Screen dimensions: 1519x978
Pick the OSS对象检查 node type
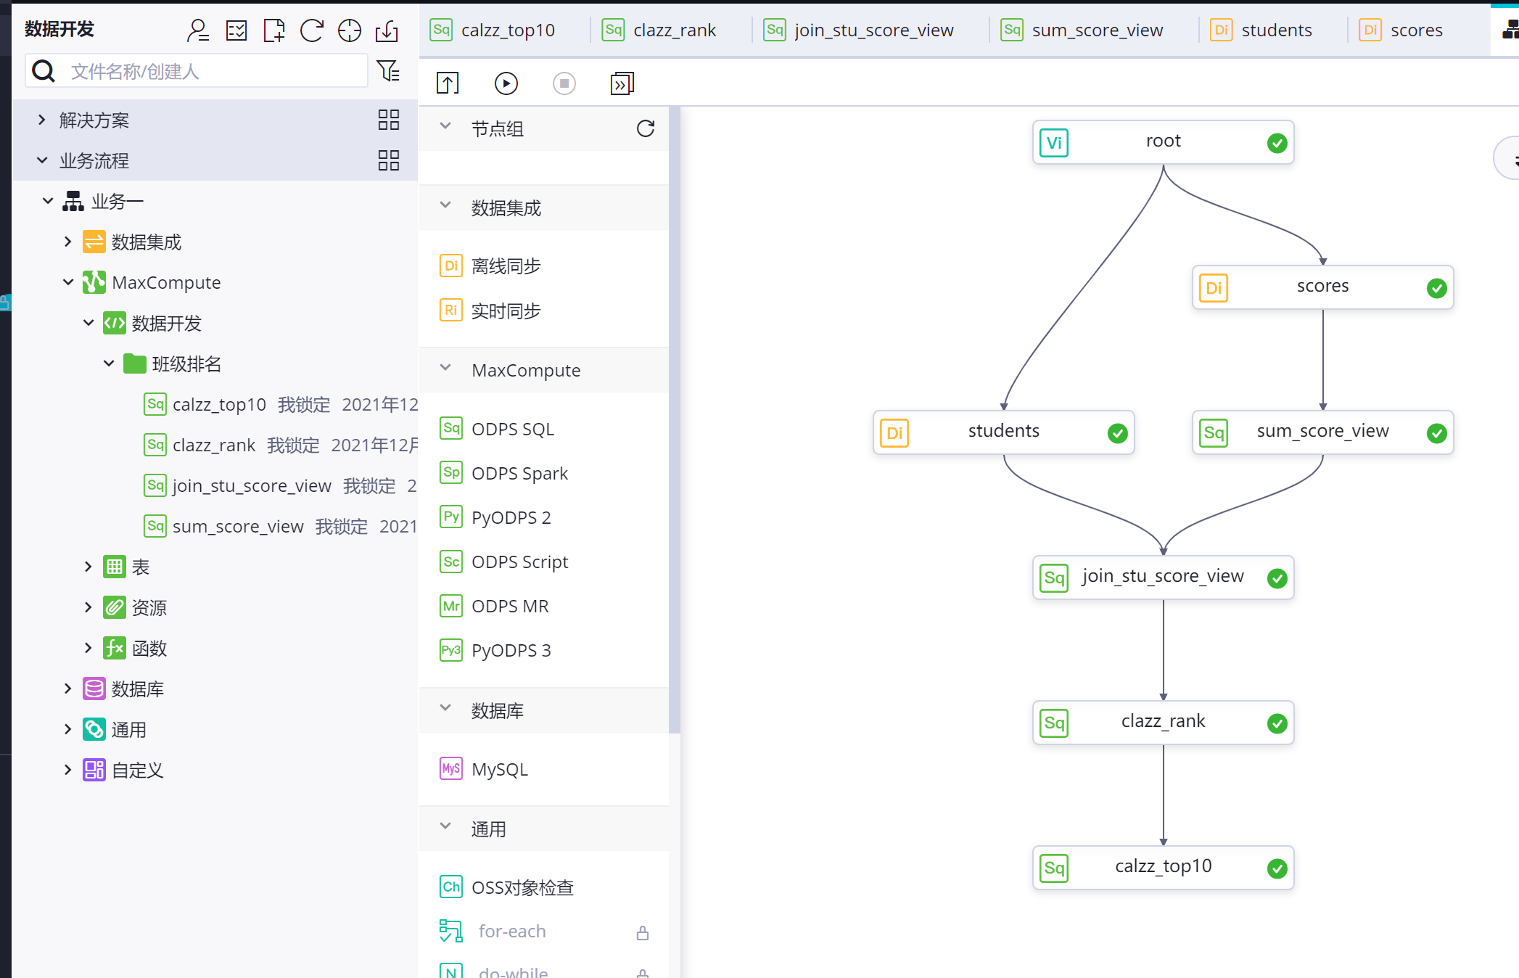pos(507,887)
